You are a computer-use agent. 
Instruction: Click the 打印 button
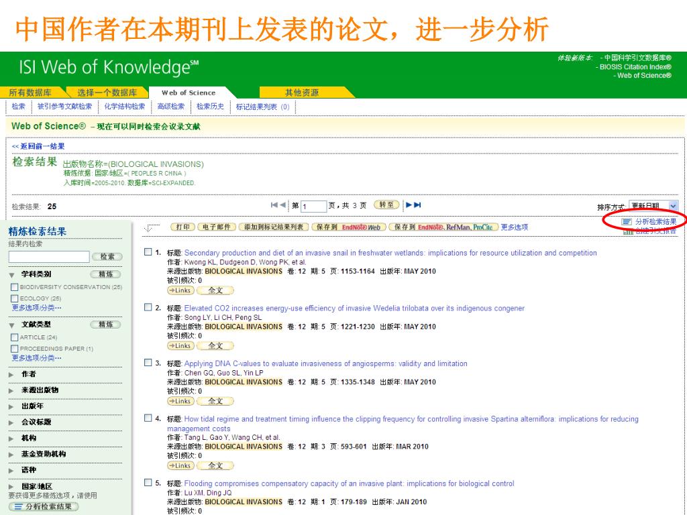tap(182, 227)
